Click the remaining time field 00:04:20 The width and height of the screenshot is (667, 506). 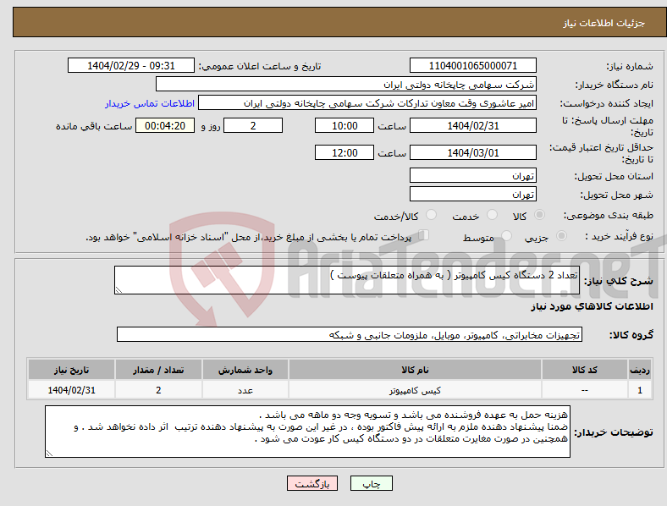pyautogui.click(x=165, y=125)
